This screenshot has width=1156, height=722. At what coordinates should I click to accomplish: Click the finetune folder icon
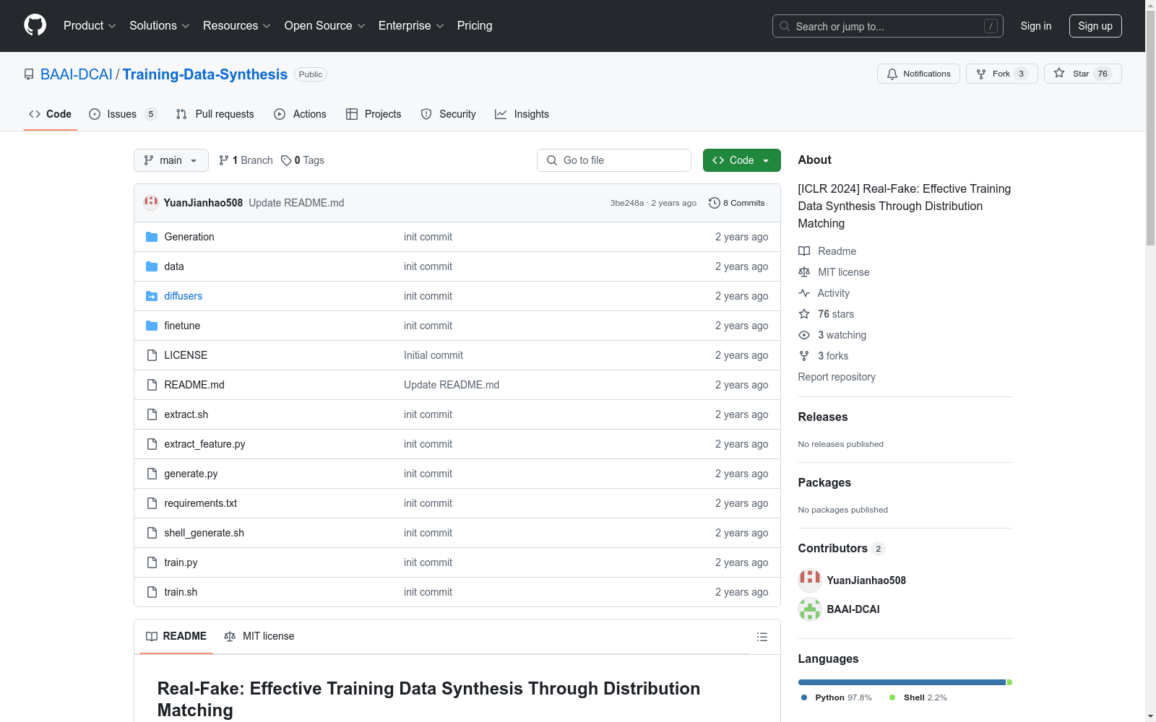152,326
